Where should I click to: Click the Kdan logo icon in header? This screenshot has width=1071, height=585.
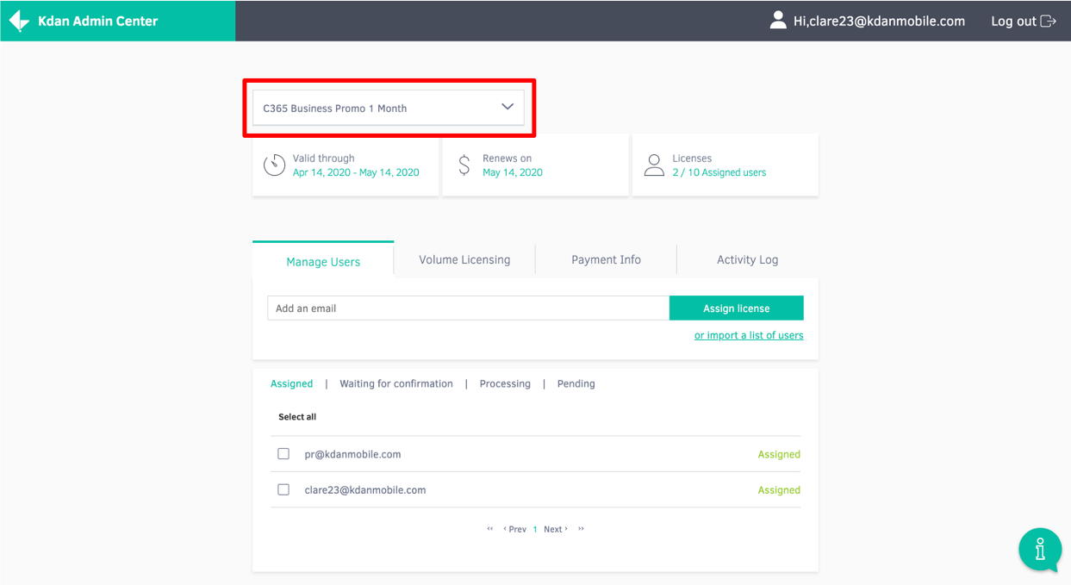tap(19, 21)
